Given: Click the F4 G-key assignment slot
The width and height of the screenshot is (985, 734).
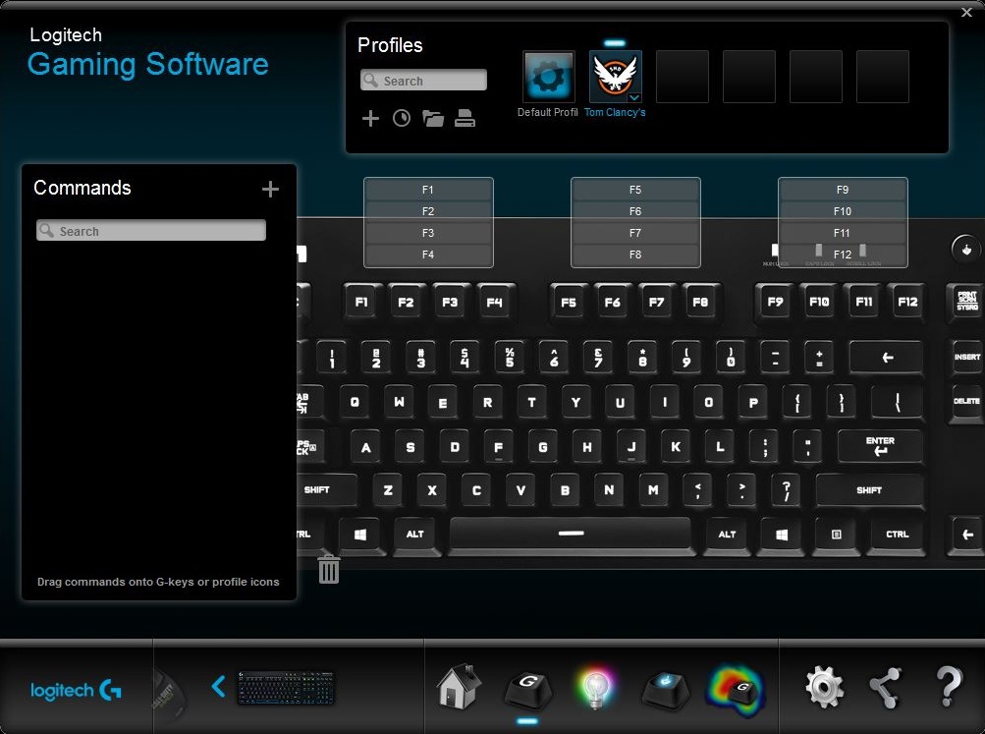Looking at the screenshot, I should click(428, 254).
